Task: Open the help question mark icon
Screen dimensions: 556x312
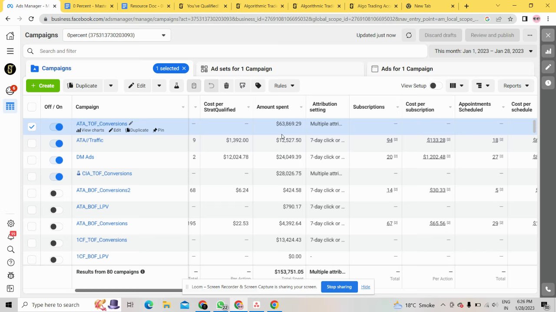Action: coord(11,262)
